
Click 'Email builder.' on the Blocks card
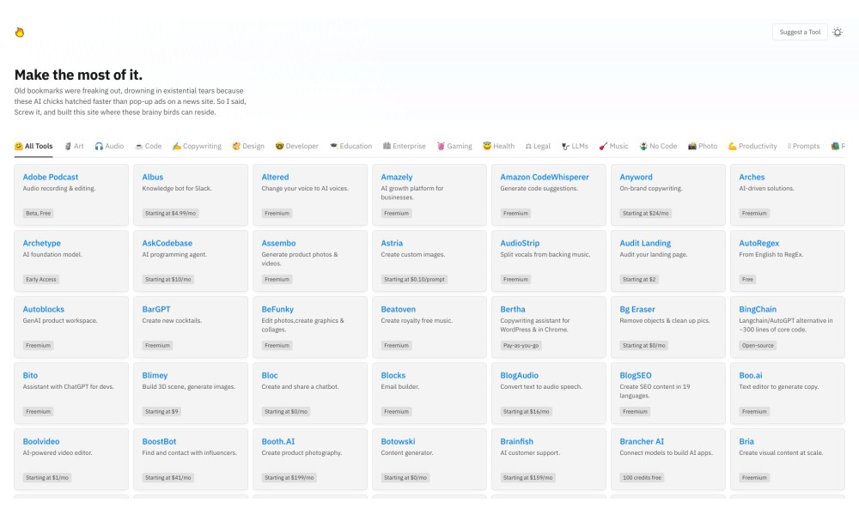pyautogui.click(x=400, y=387)
